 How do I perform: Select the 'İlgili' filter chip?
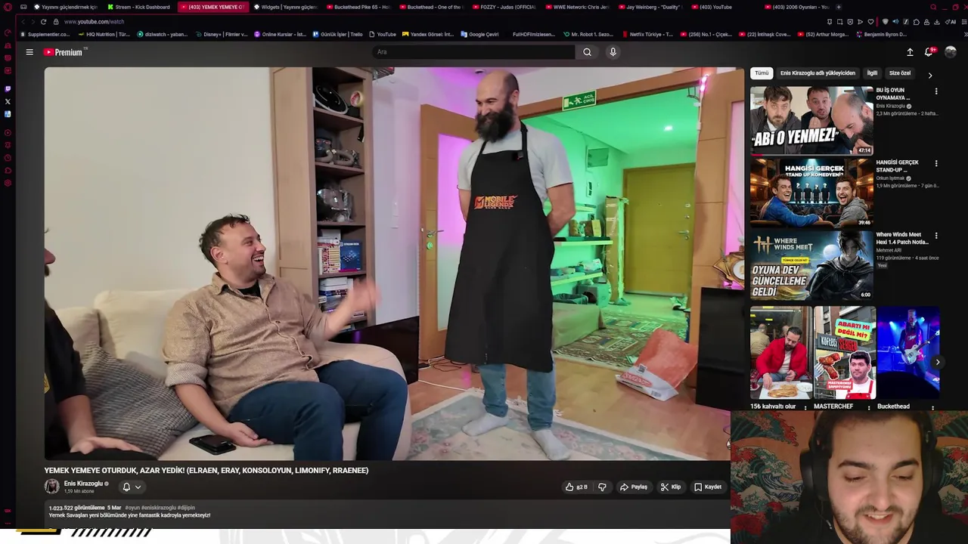pos(872,73)
